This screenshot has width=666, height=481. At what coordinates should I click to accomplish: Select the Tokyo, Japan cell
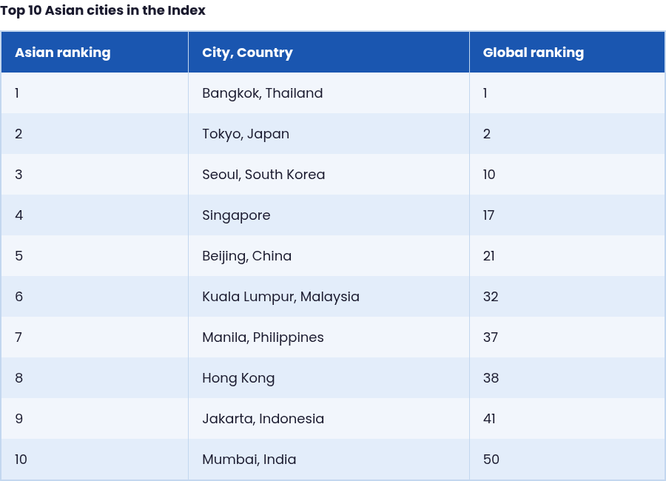point(329,134)
